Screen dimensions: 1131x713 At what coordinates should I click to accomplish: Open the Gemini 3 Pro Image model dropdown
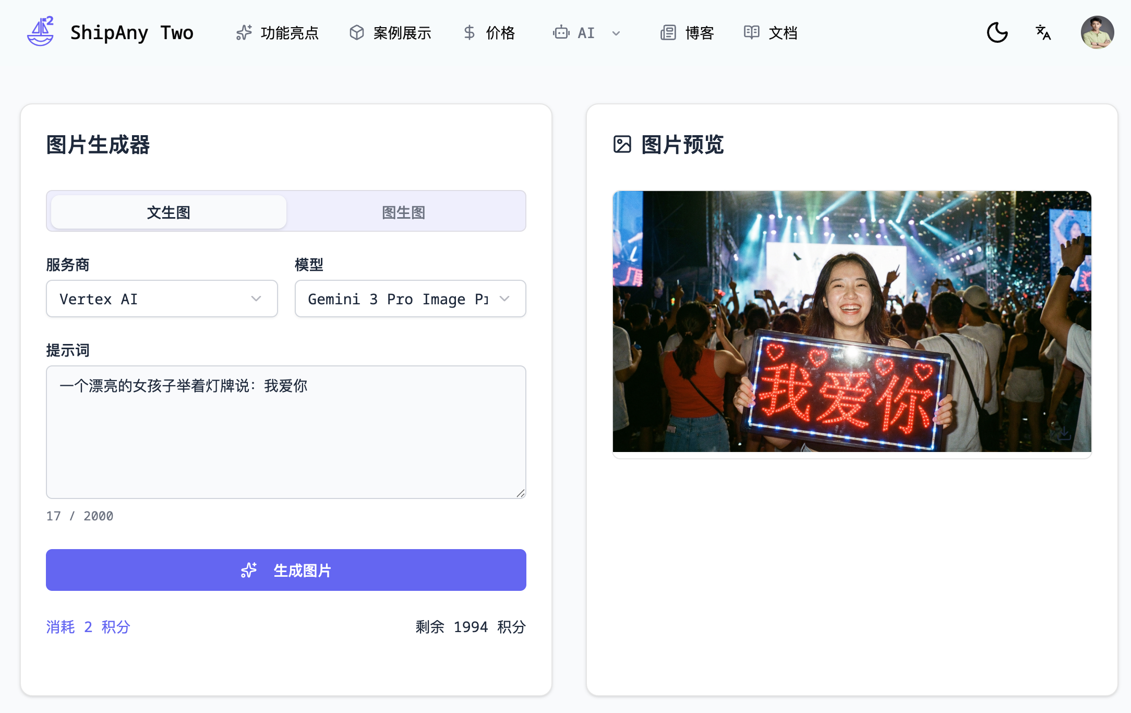pos(410,299)
